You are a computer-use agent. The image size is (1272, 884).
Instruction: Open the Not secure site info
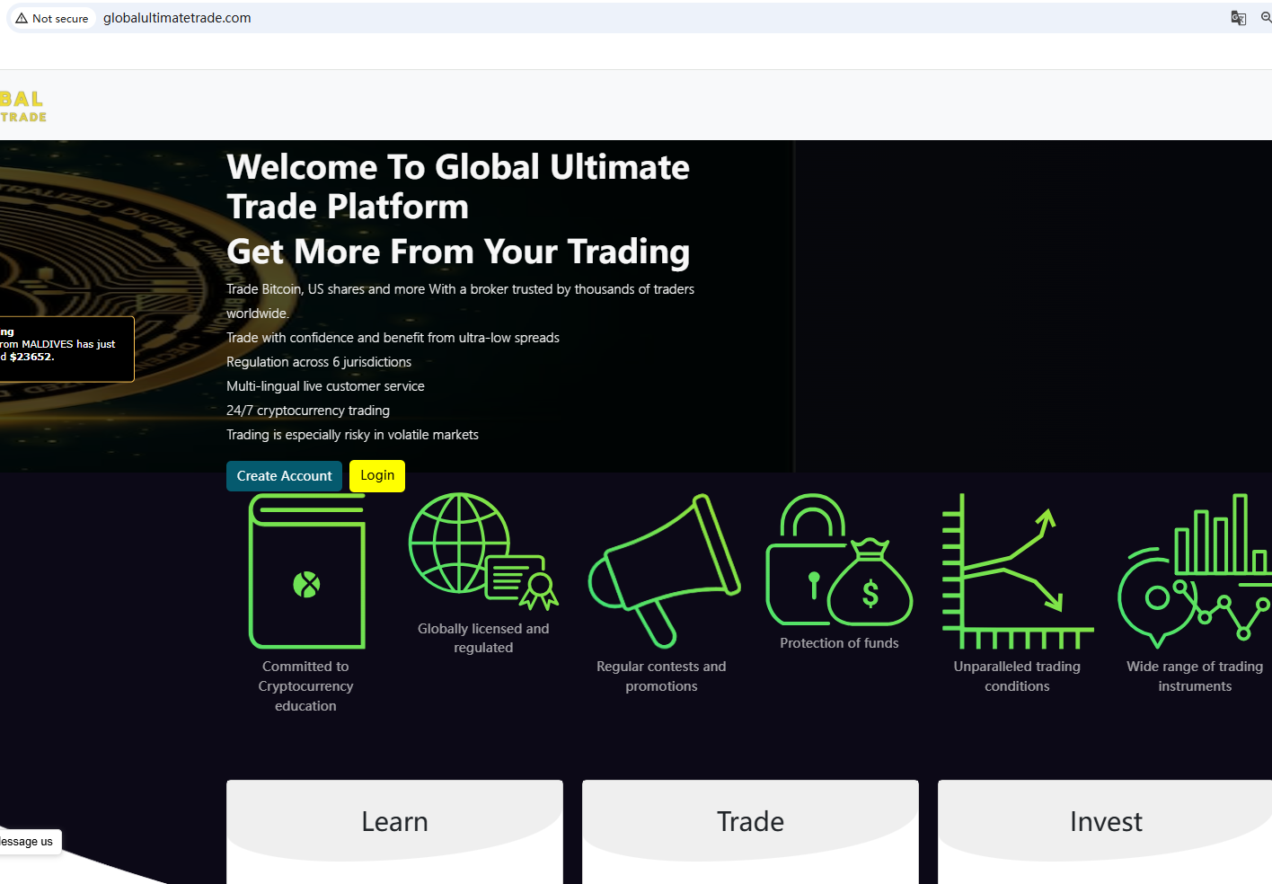[x=52, y=18]
